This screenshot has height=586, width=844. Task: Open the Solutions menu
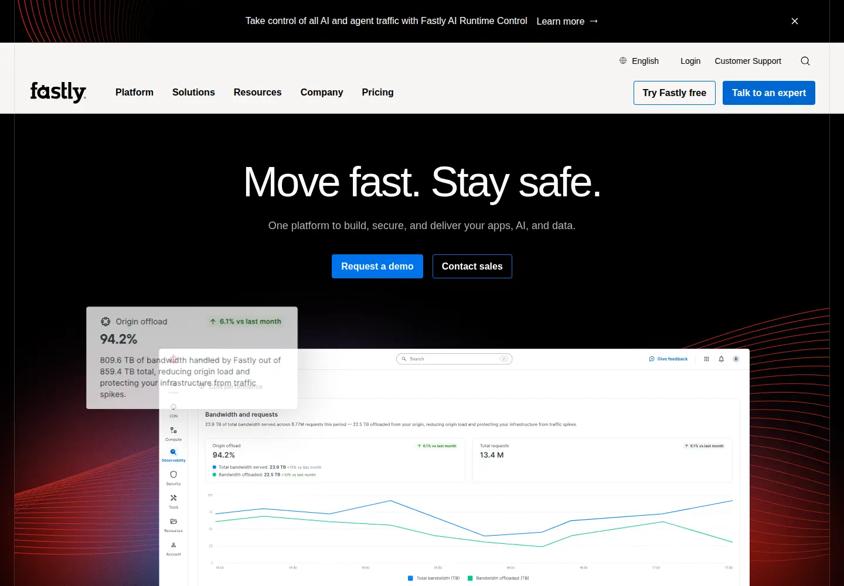pyautogui.click(x=193, y=93)
